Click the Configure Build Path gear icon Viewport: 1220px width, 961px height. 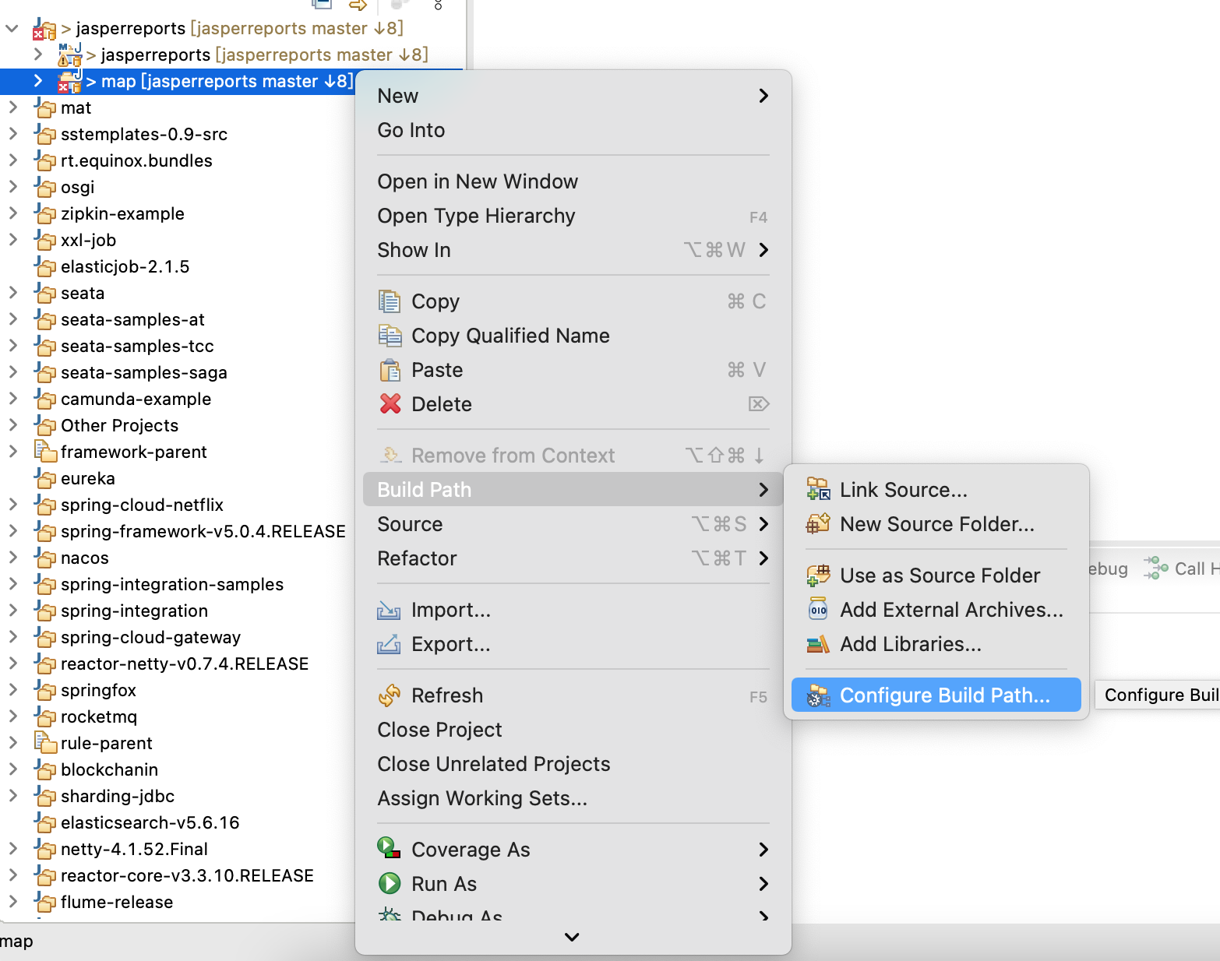click(x=818, y=695)
